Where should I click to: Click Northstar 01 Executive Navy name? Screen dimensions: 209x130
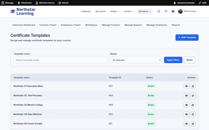point(28,86)
